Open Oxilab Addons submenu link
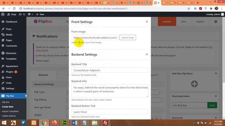This screenshot has height=126, width=225. click(x=9, y=116)
